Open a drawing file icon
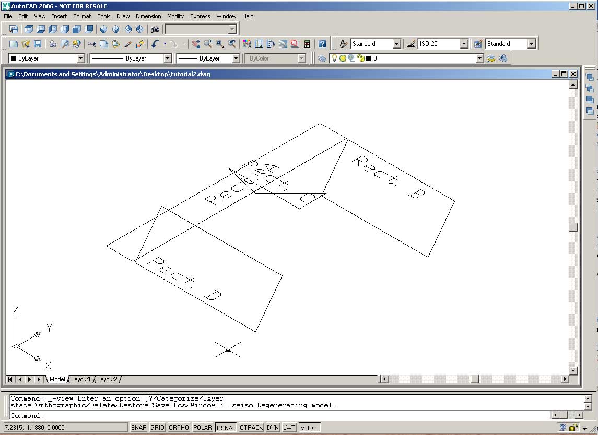 click(x=26, y=44)
